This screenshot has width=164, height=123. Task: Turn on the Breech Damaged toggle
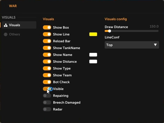[x=47, y=103]
